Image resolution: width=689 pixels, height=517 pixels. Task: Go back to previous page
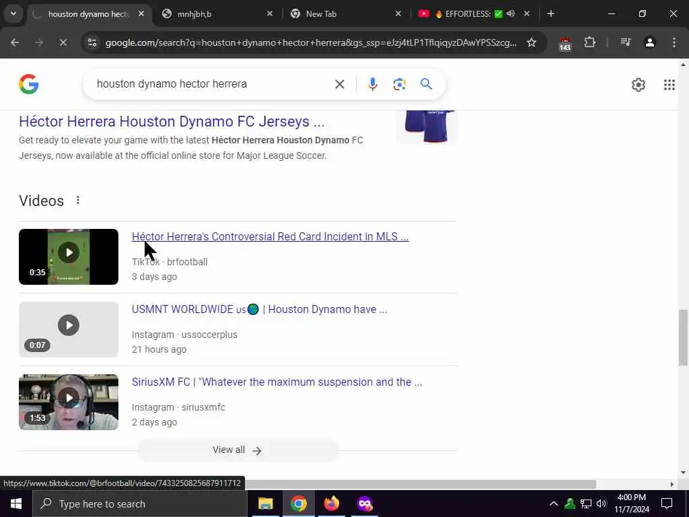pyautogui.click(x=15, y=42)
